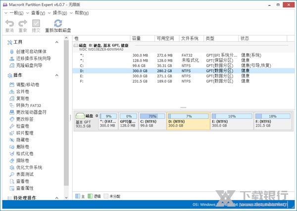Select the F: volume row in list

(x=184, y=81)
